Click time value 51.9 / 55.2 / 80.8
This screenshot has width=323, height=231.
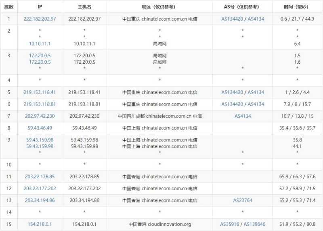pyautogui.click(x=297, y=224)
